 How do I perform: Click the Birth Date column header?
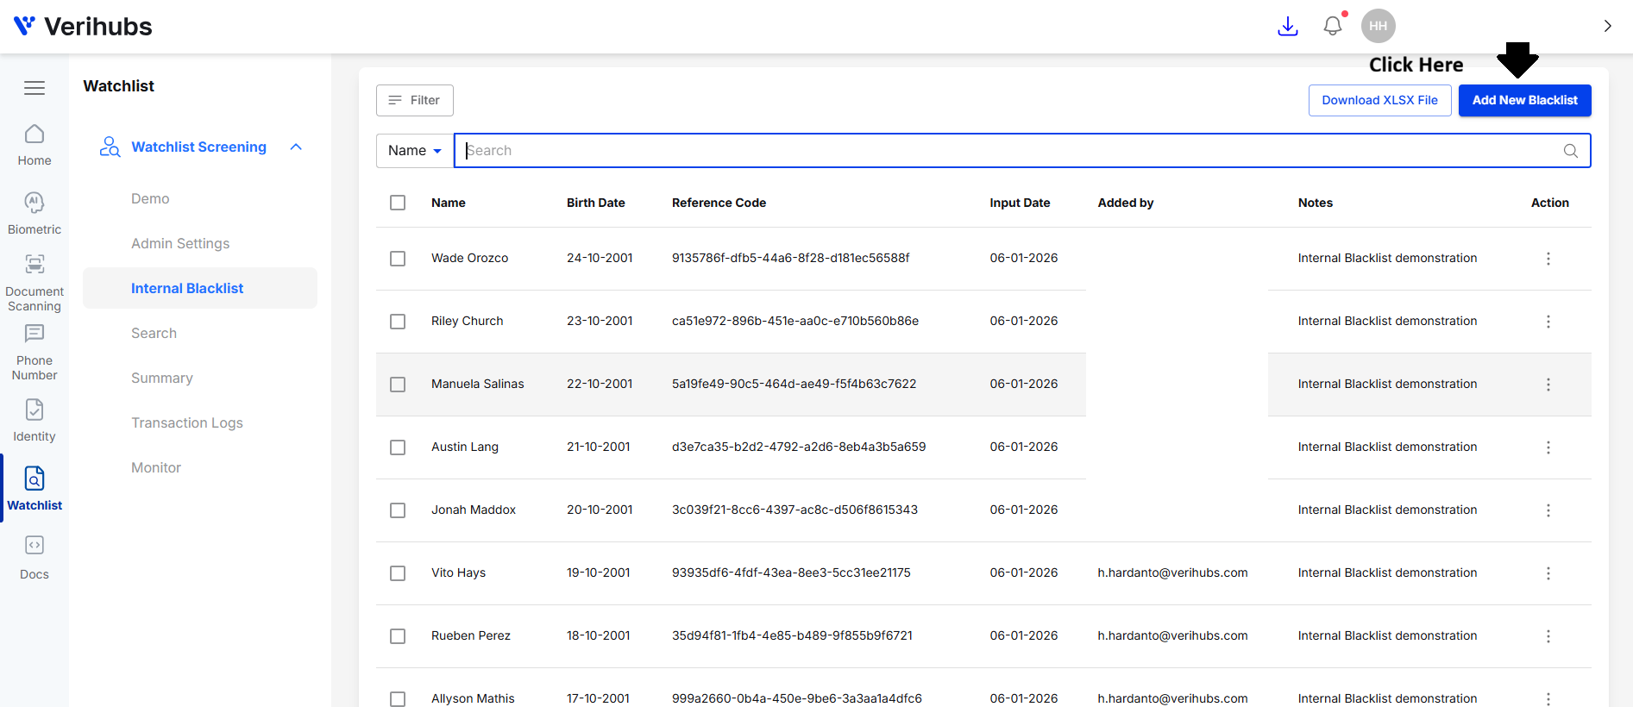(x=595, y=203)
